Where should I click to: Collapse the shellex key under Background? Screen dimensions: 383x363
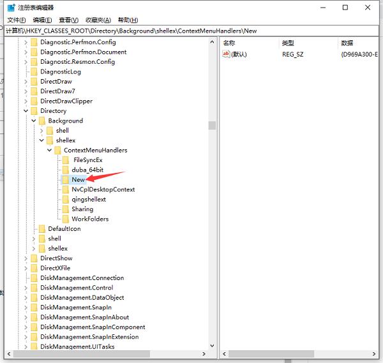coord(41,140)
